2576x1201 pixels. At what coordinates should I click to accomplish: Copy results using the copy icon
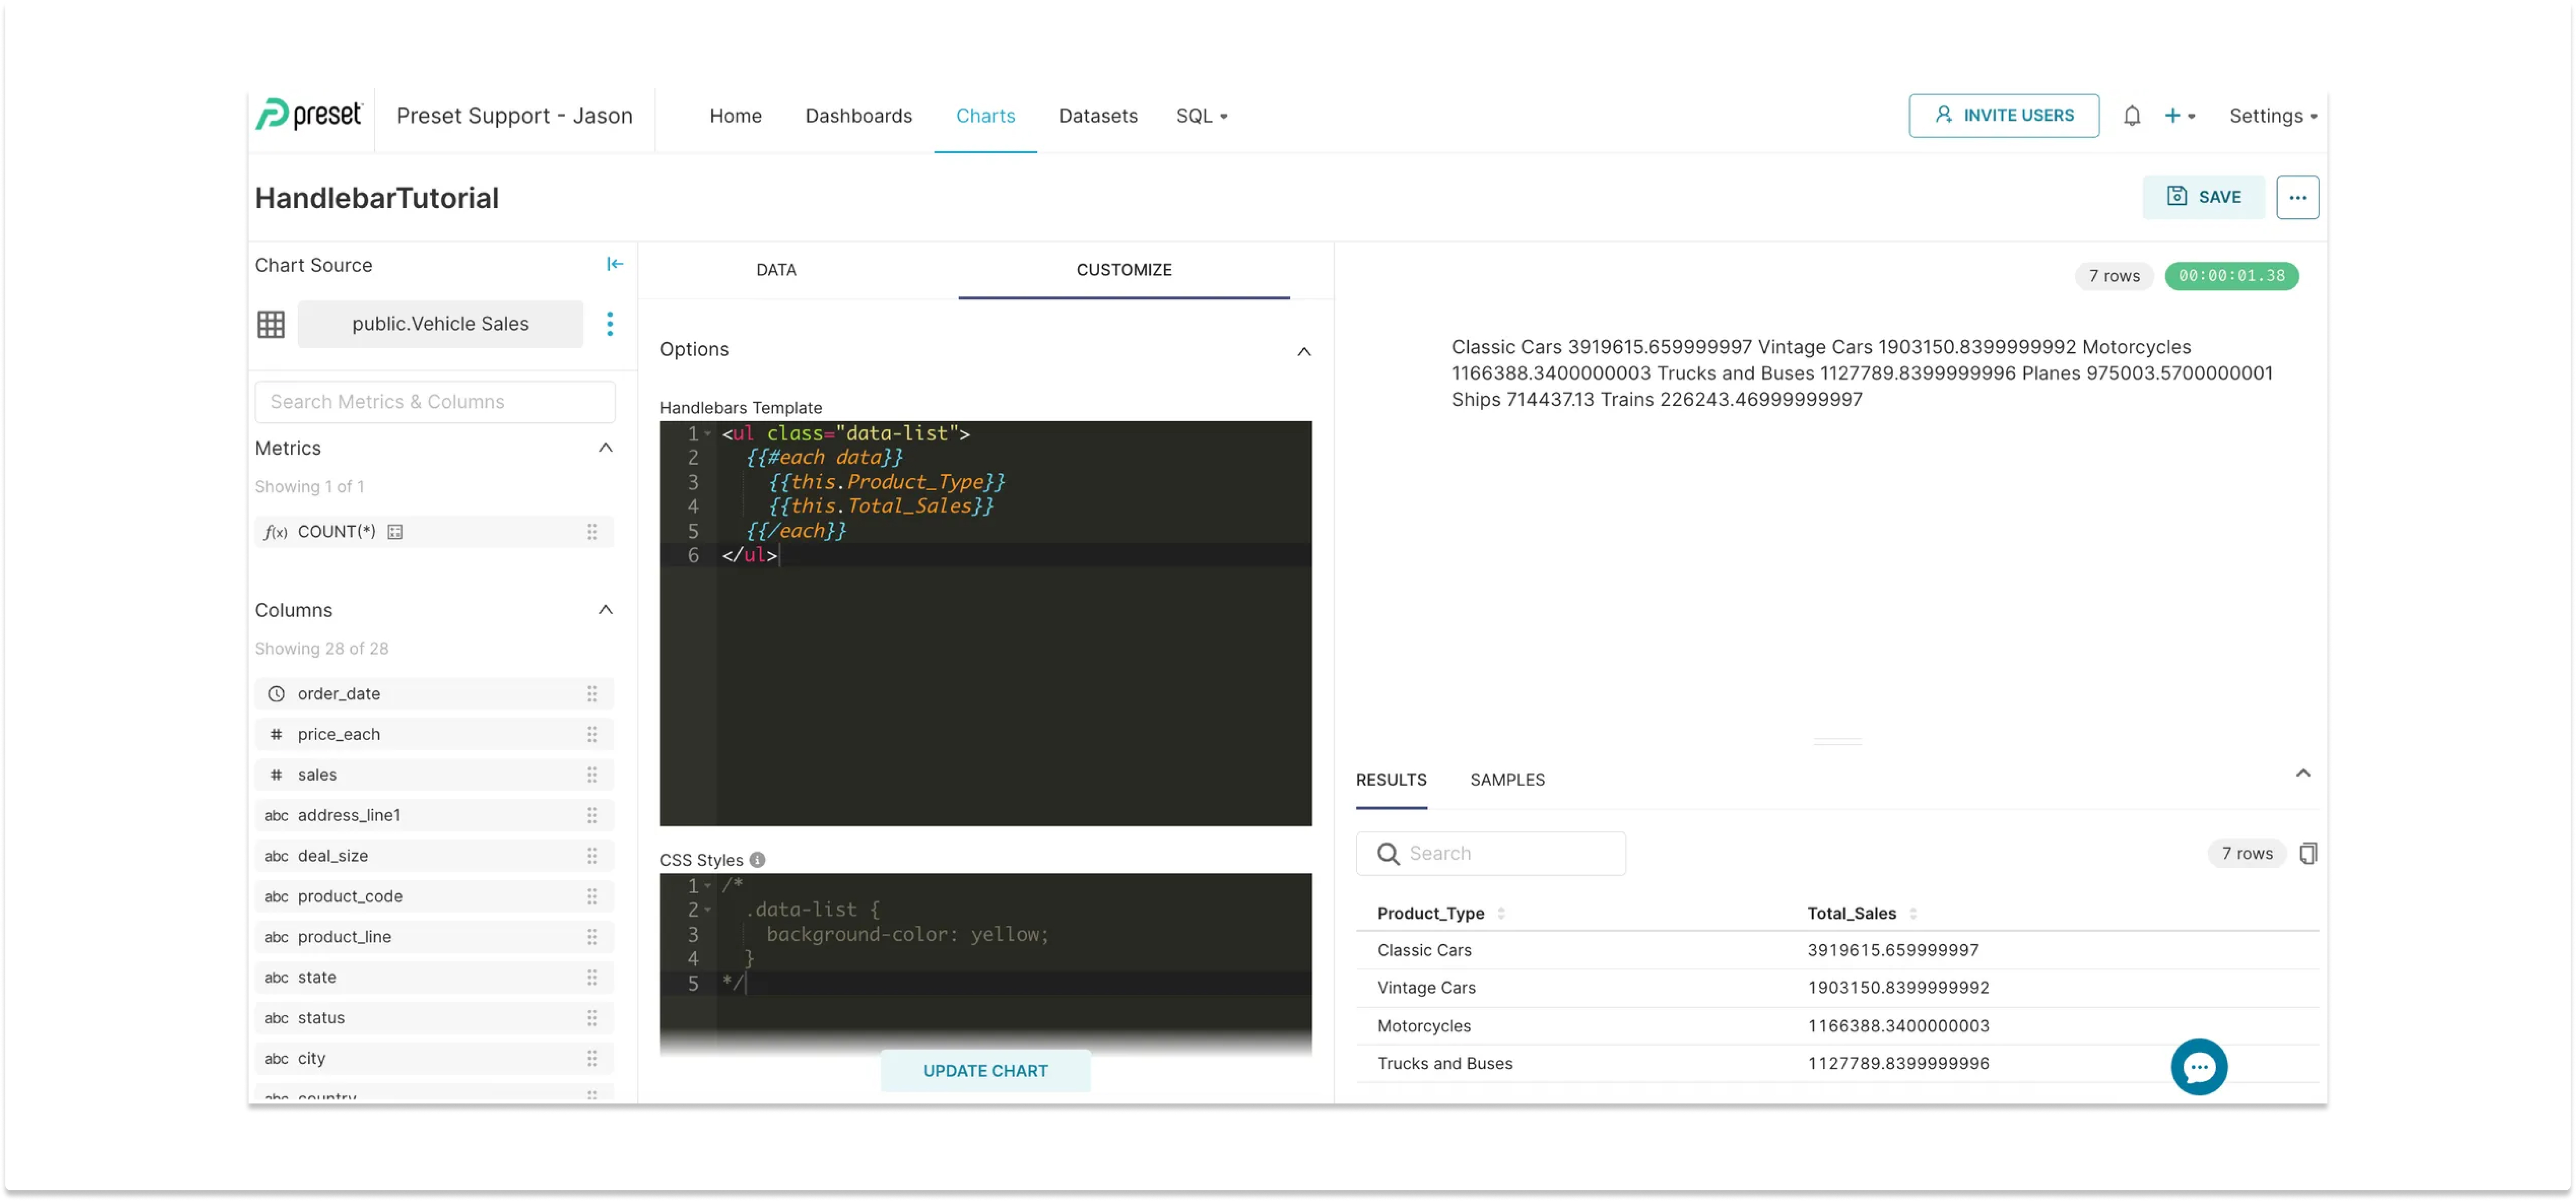[x=2308, y=853]
